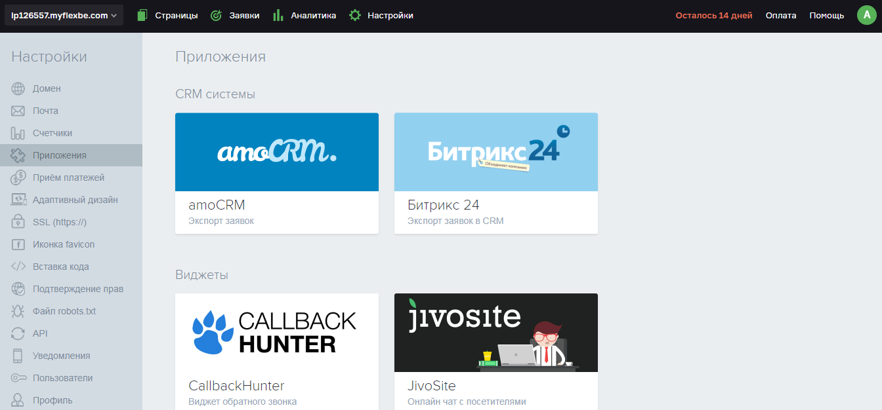Click the Адаптивный дизайн device icon
Image resolution: width=882 pixels, height=410 pixels.
click(18, 200)
